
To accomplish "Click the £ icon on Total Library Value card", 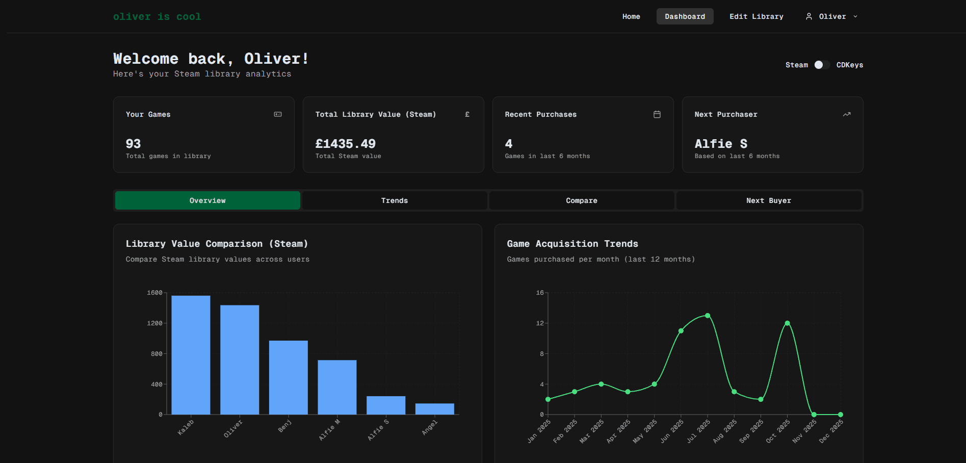I will [x=467, y=114].
